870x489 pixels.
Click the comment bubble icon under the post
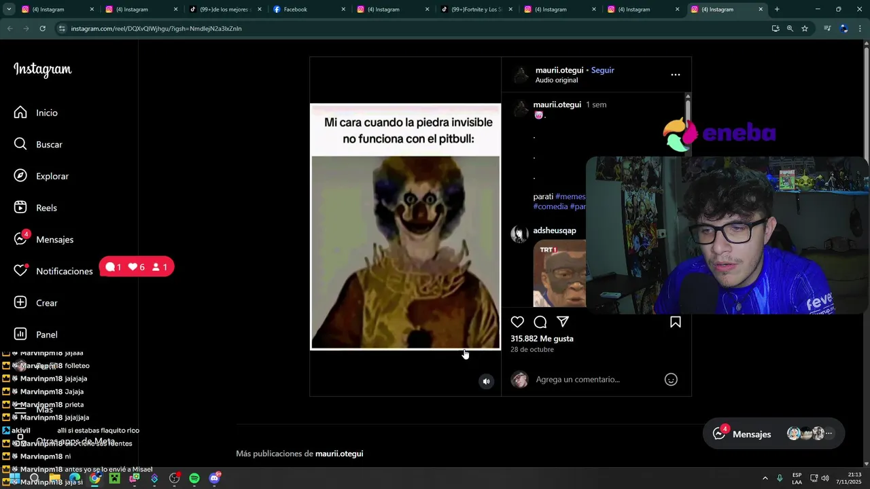click(540, 322)
